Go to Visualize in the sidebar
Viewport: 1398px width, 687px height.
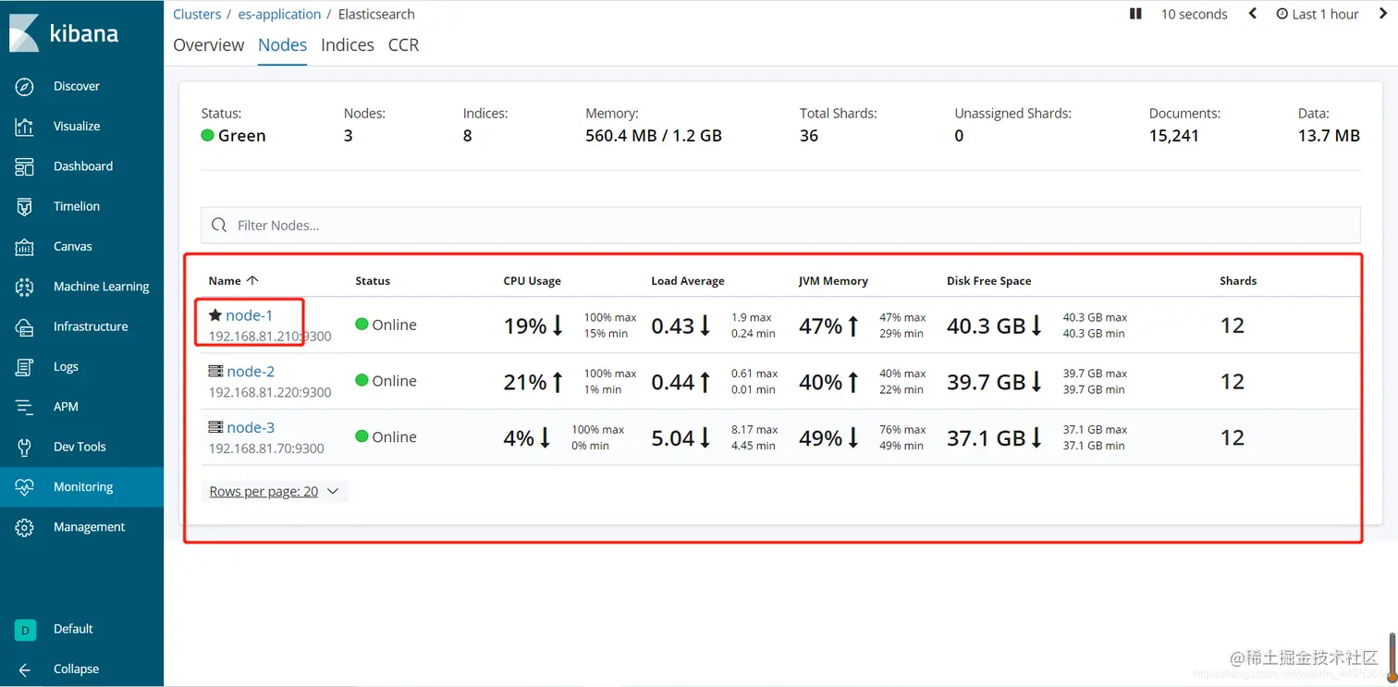point(77,126)
